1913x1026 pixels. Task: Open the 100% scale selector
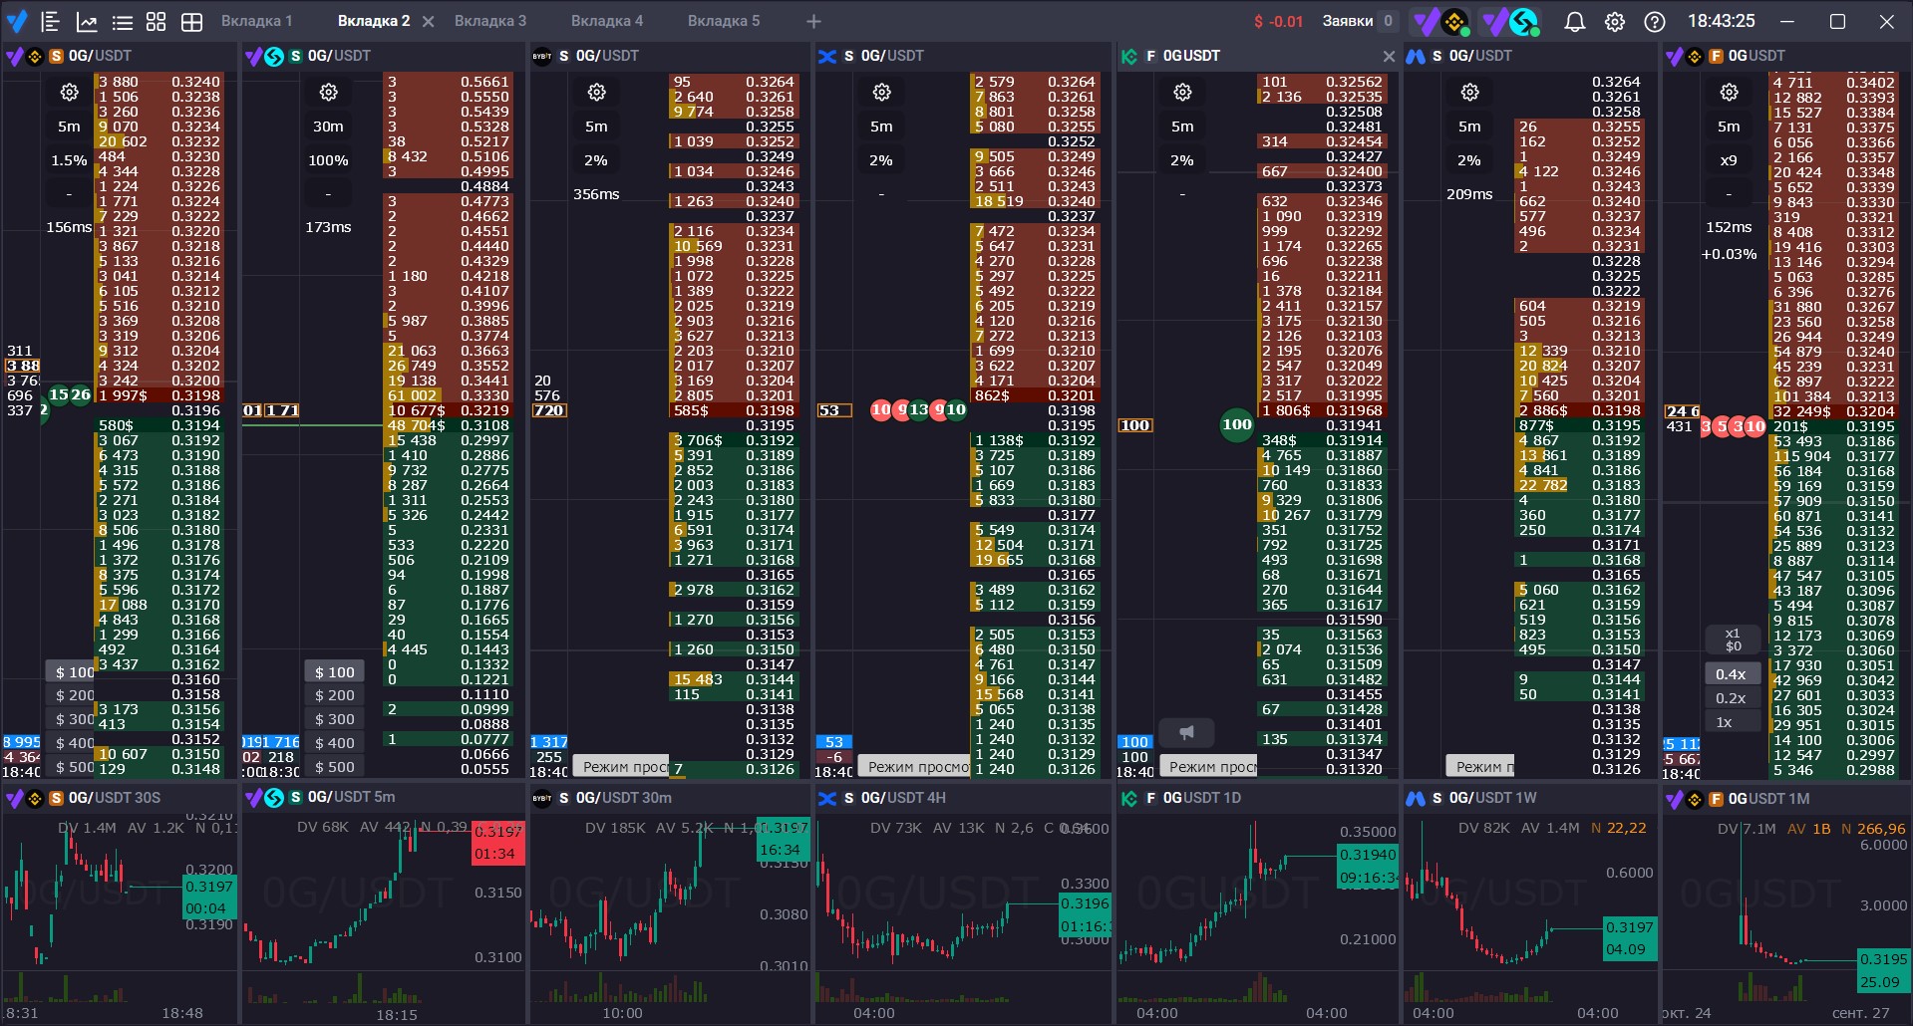pyautogui.click(x=328, y=160)
